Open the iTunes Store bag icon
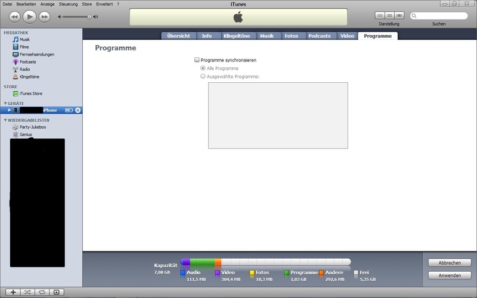This screenshot has width=477, height=298. 16,94
